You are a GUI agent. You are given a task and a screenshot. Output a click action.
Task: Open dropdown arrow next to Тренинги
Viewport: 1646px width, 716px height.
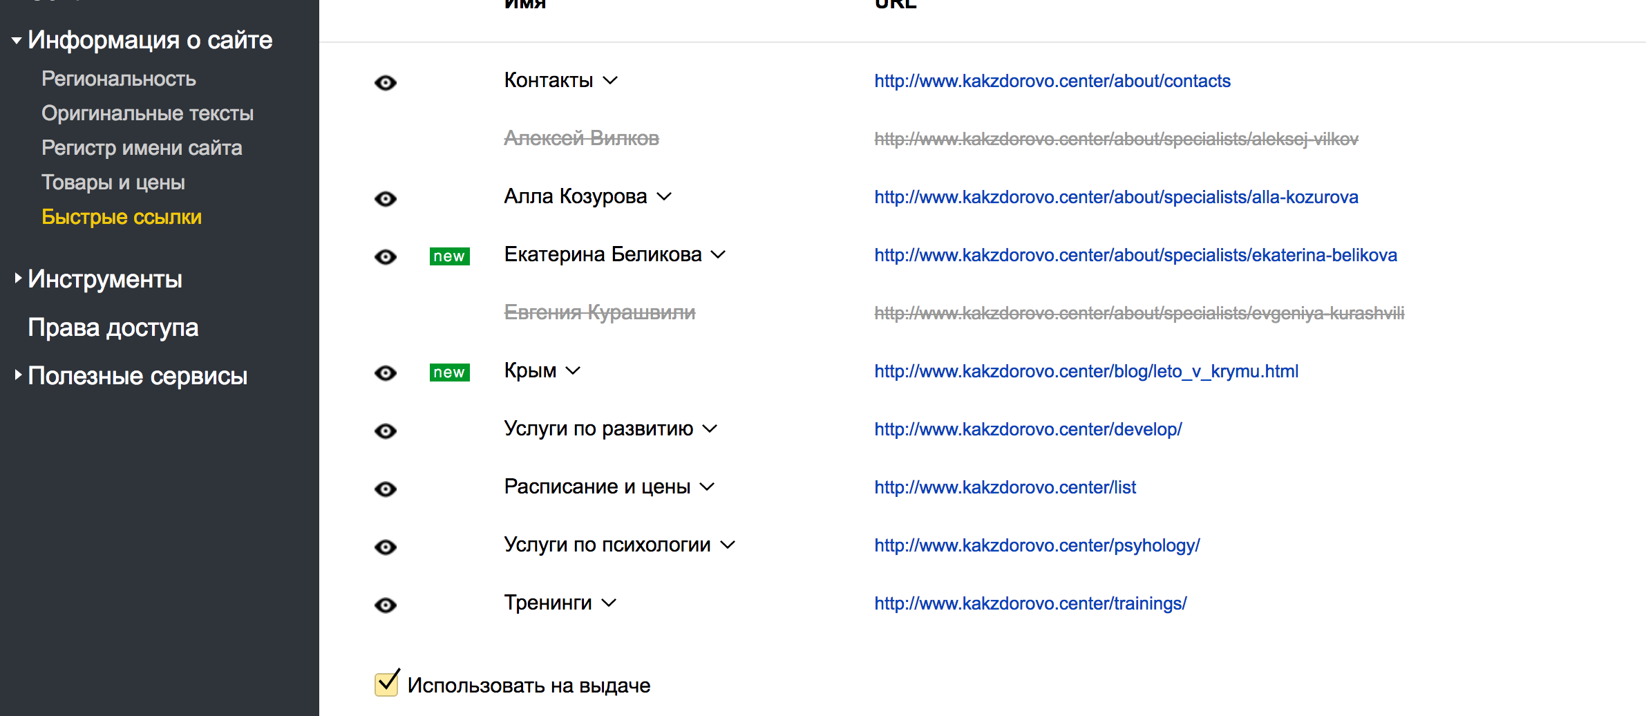point(609,603)
